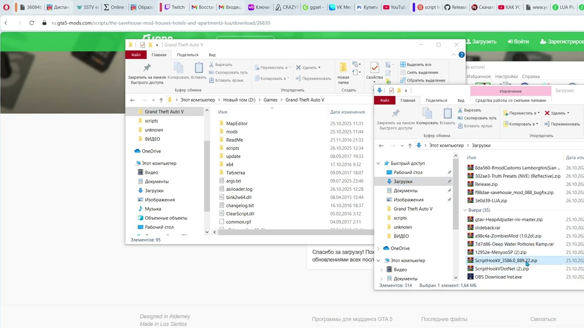Click Вырезать in the Grand Theft Auto V window
This screenshot has height=328, width=584.
click(x=220, y=65)
